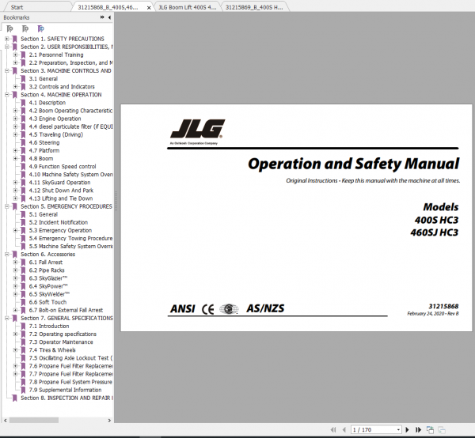Click the first bookmark toolbar icon
Image resolution: width=475 pixels, height=438 pixels.
(x=9, y=28)
